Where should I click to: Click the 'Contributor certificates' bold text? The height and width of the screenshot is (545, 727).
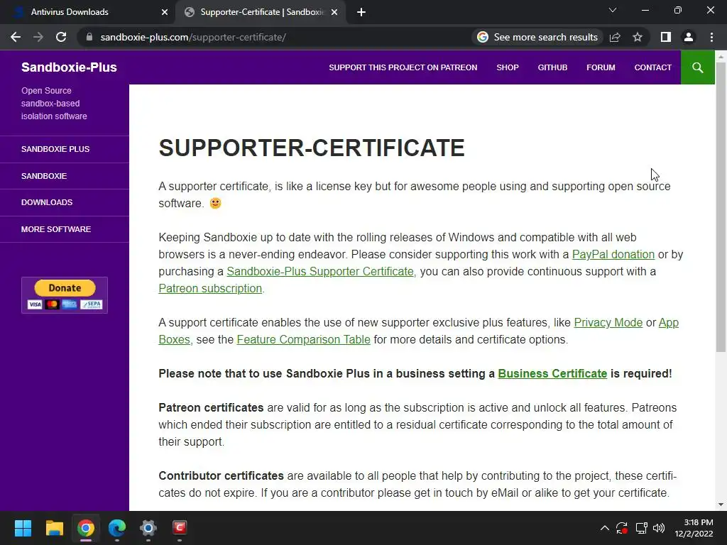[222, 476]
